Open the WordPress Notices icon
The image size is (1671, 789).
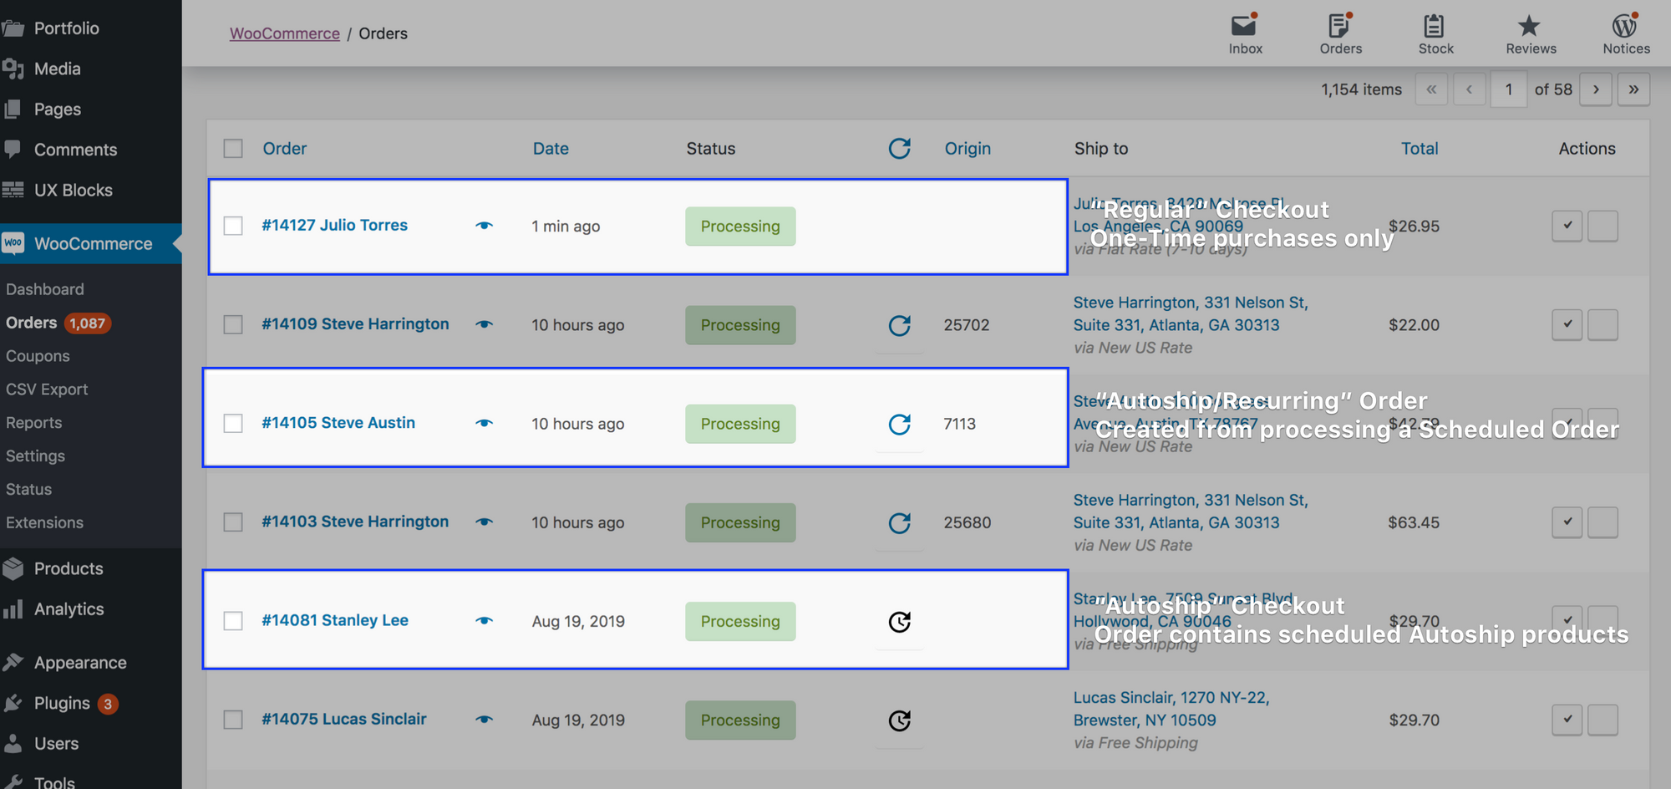click(x=1625, y=26)
